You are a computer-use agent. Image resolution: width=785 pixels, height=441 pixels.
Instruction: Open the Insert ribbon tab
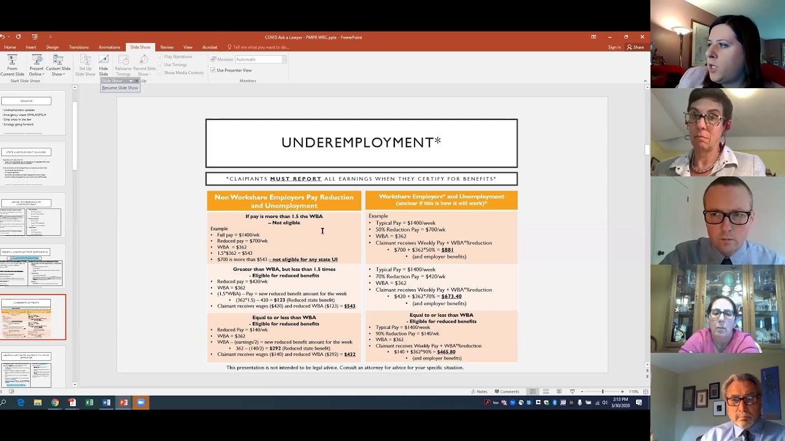click(x=31, y=47)
